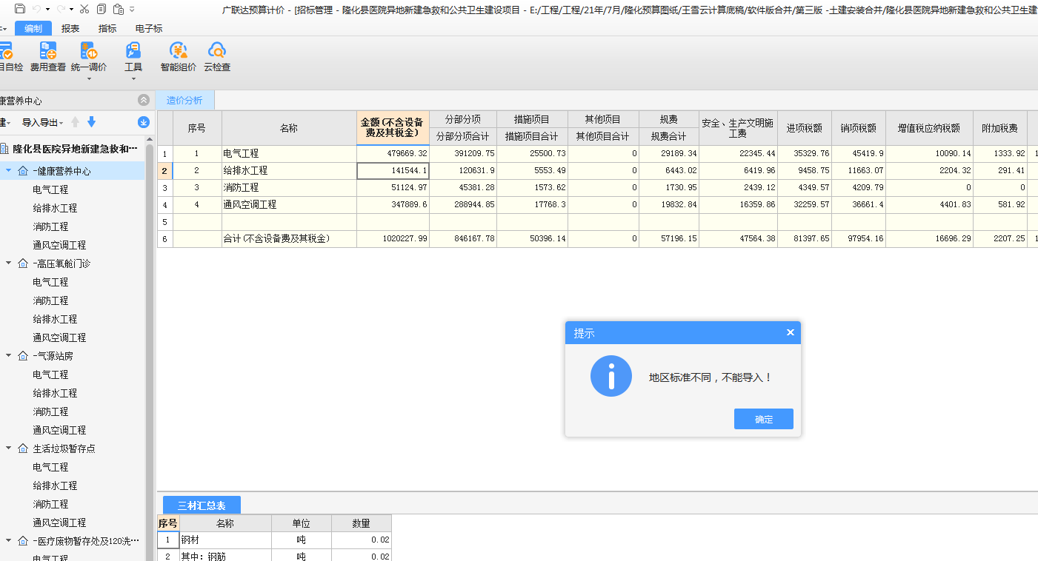Confirm the dialog with 确定 button
This screenshot has height=561, width=1038.
pyautogui.click(x=764, y=419)
